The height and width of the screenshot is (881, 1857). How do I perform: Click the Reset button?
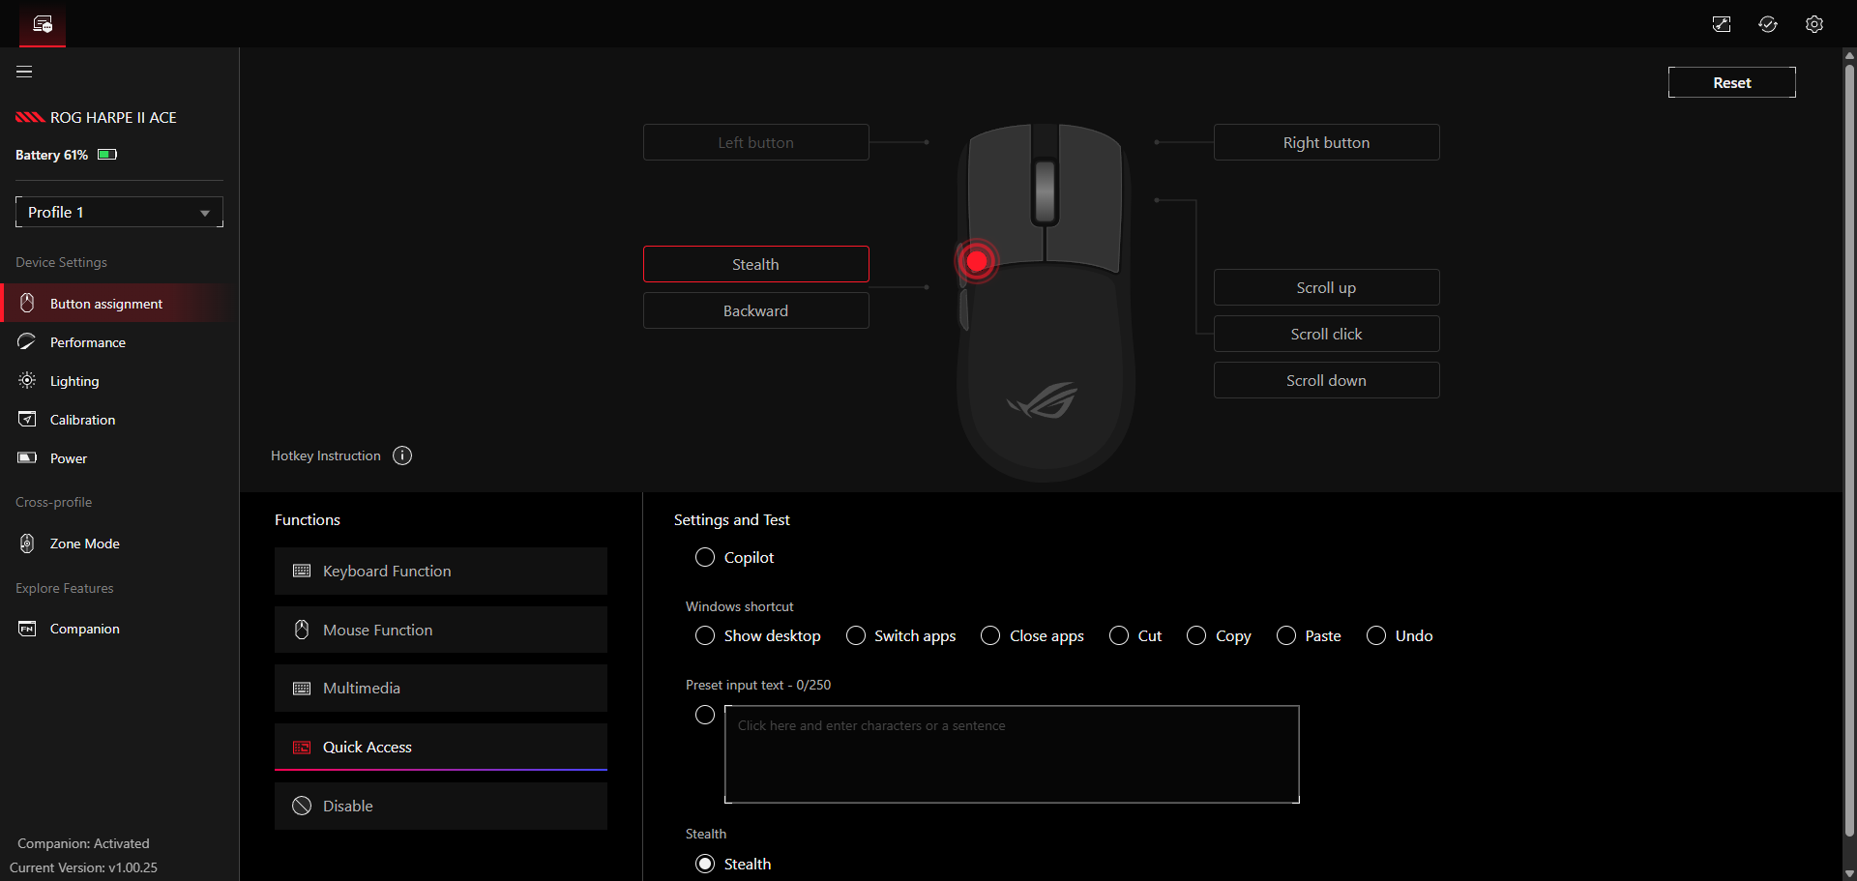(1731, 82)
